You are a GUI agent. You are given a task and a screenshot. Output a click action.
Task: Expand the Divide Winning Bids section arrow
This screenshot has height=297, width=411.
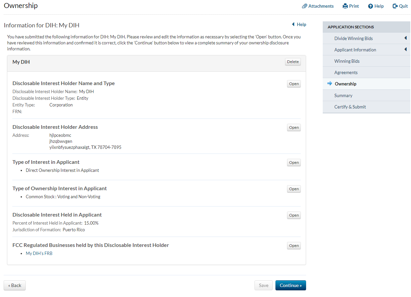[x=405, y=38]
